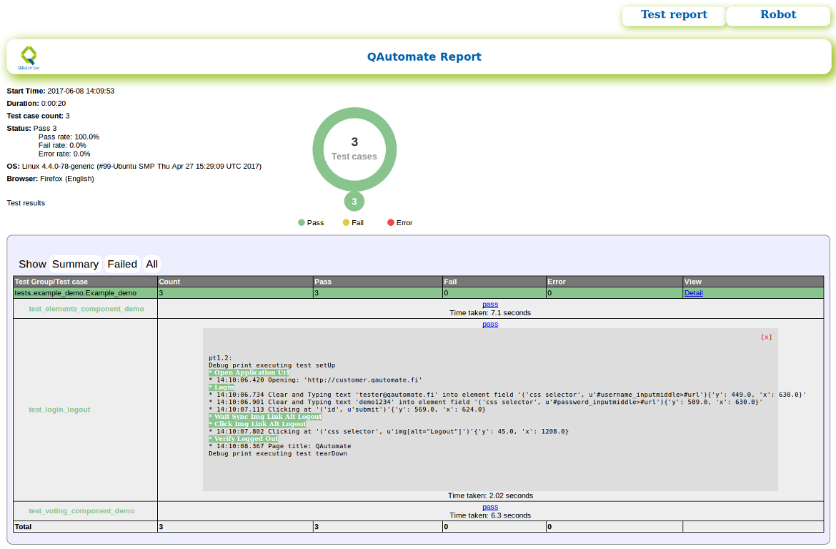Click the red Error legend dot
This screenshot has width=836, height=549.
pos(391,222)
